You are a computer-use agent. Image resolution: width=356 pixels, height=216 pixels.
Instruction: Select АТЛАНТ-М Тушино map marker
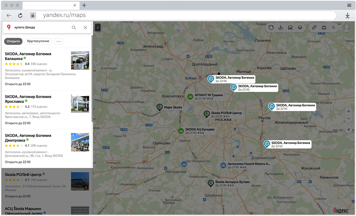coord(190,96)
